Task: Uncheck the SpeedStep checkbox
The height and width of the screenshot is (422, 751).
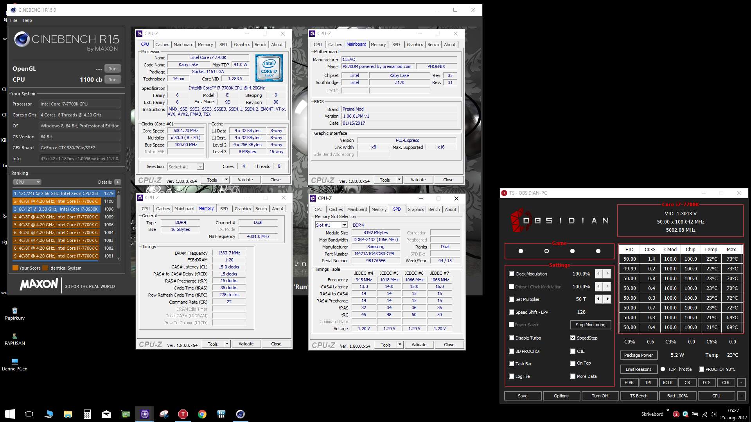Action: point(573,338)
